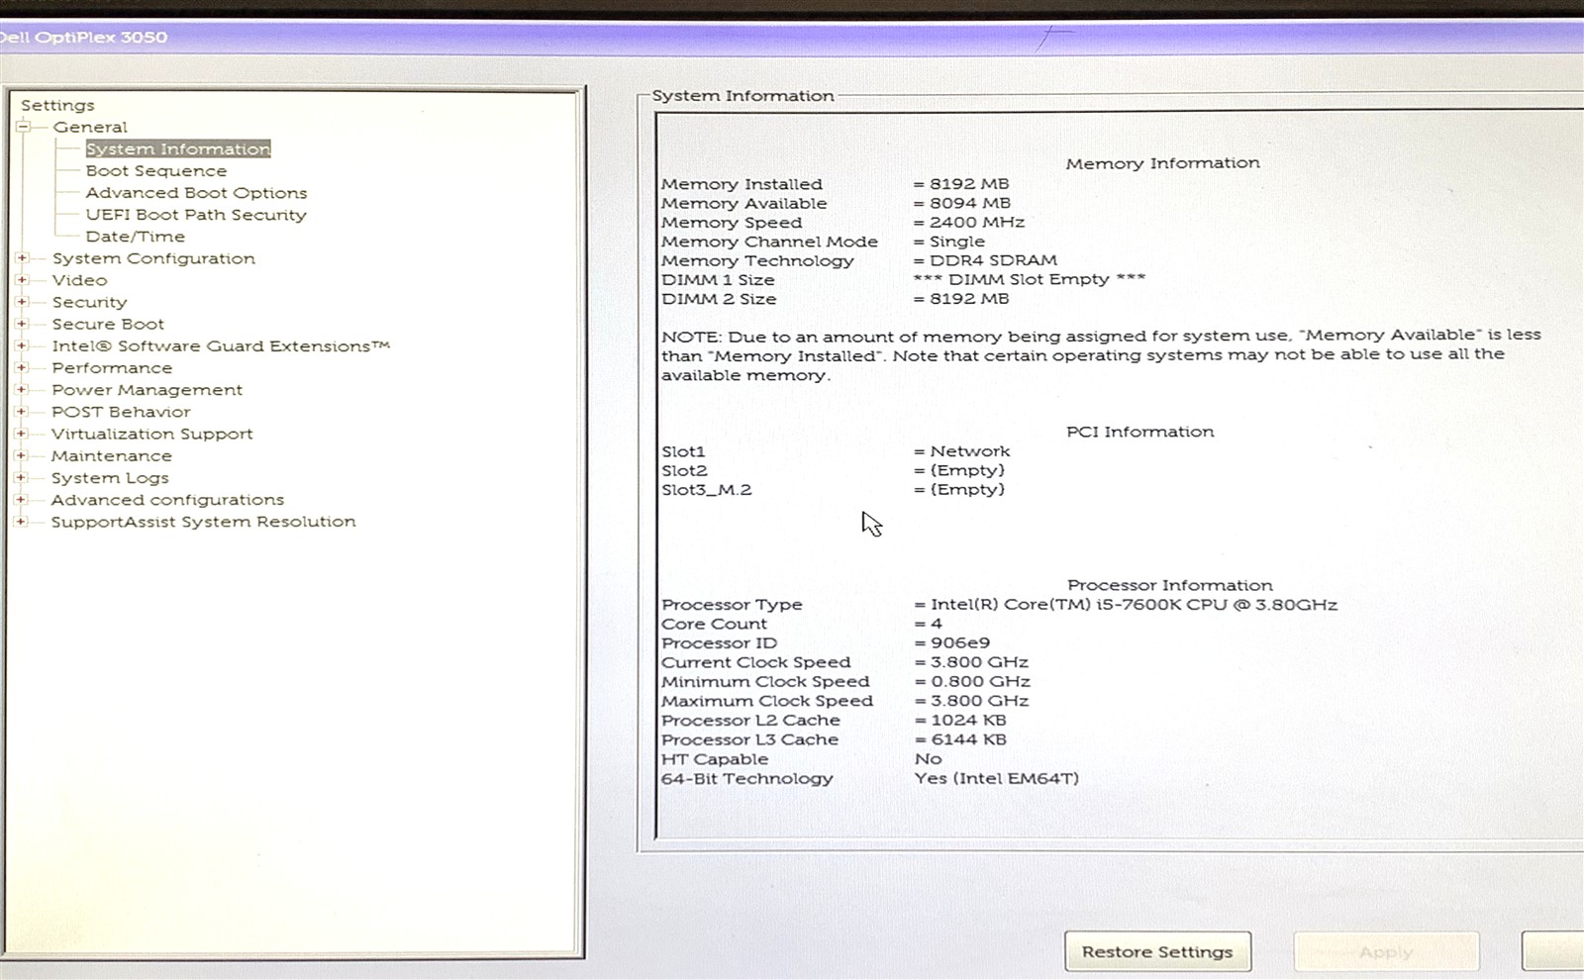Select the POST Behavior category
This screenshot has width=1584, height=980.
[x=121, y=412]
